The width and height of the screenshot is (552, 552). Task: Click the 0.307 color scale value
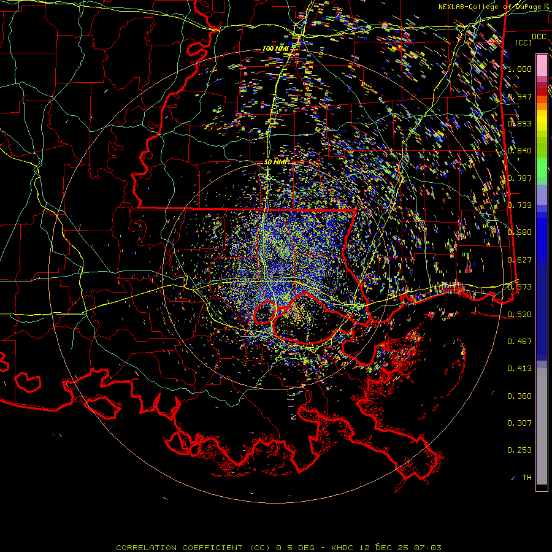519,423
